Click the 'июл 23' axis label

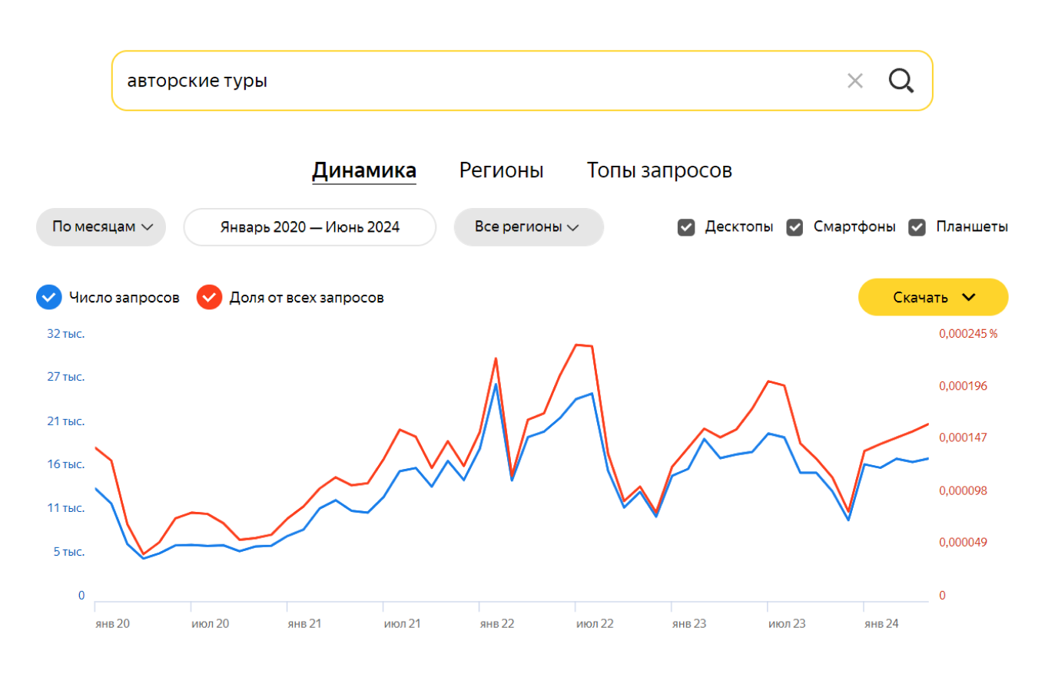[x=787, y=624]
